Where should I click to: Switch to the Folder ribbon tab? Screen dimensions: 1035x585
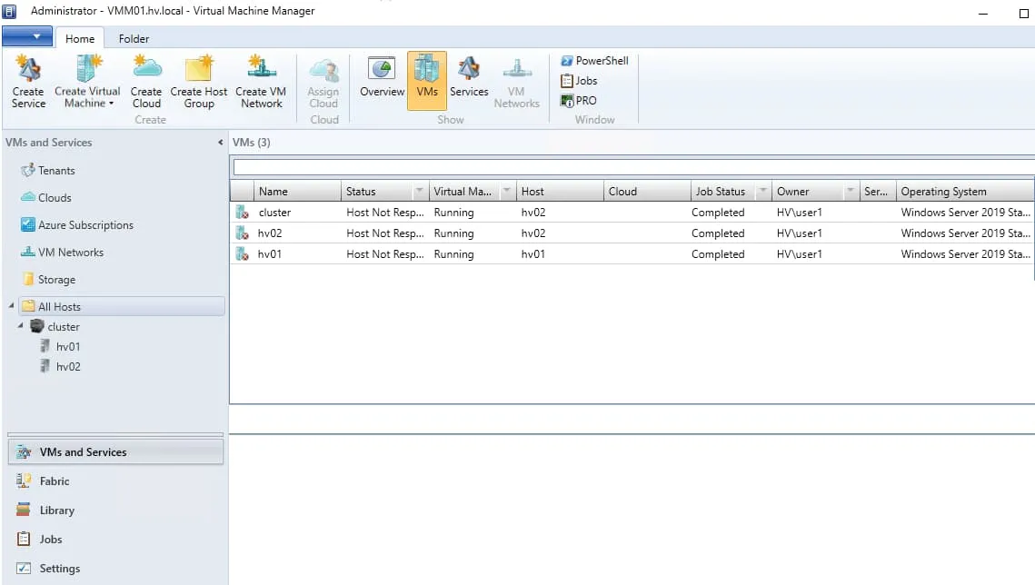pos(134,39)
